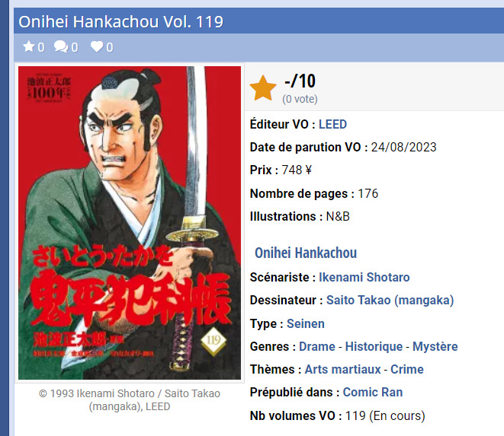Open the Onihei Hankachou cover image
The width and height of the screenshot is (504, 436).
[130, 223]
